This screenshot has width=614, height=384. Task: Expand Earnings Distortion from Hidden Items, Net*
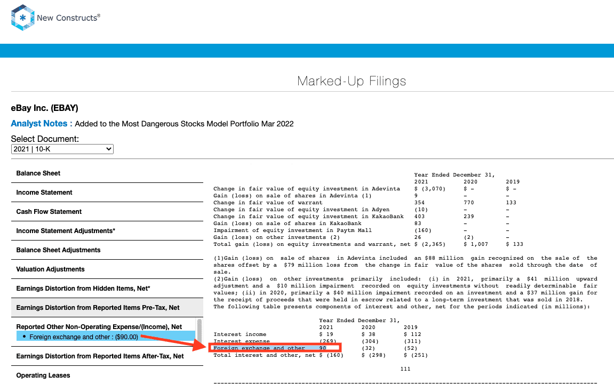tap(107, 288)
